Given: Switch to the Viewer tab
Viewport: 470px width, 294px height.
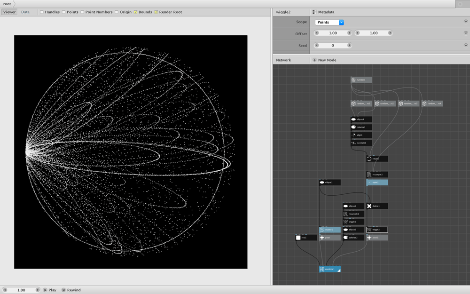Looking at the screenshot, I should pyautogui.click(x=9, y=12).
